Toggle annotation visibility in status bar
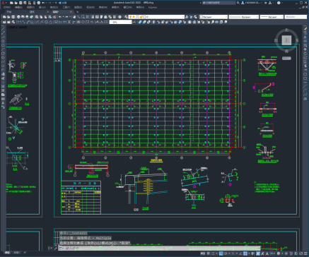 [258, 253]
